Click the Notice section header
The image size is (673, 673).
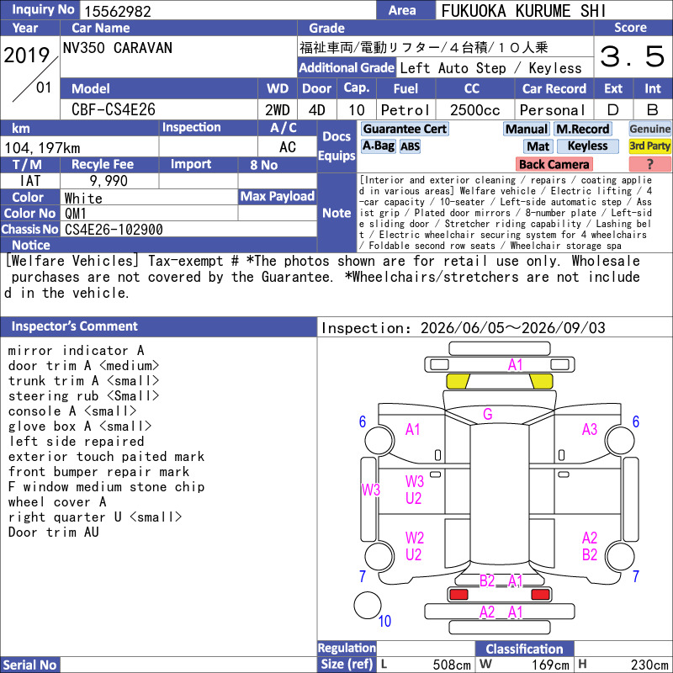pos(158,245)
